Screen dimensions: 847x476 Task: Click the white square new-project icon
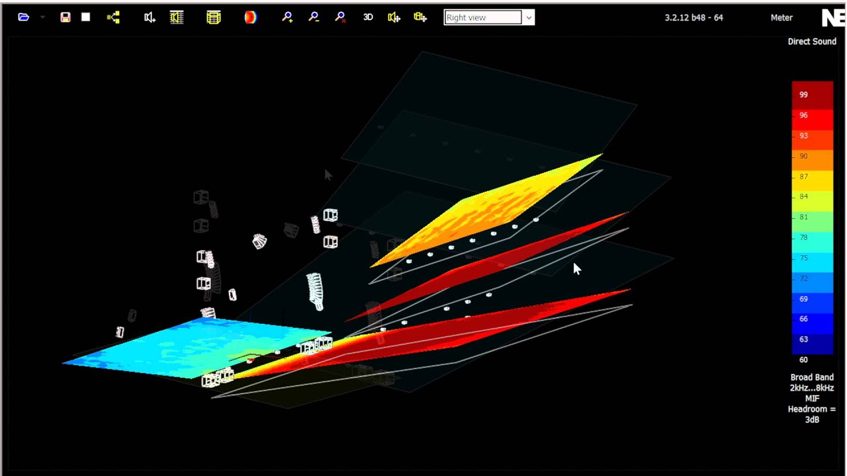[85, 17]
